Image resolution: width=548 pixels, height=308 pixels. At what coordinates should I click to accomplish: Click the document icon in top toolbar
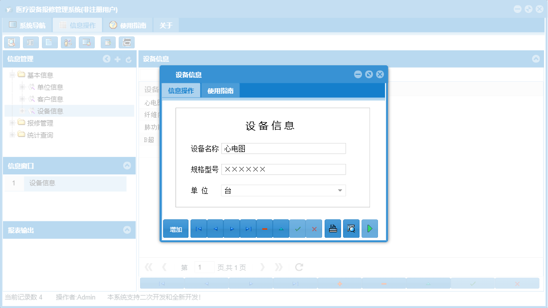click(49, 42)
